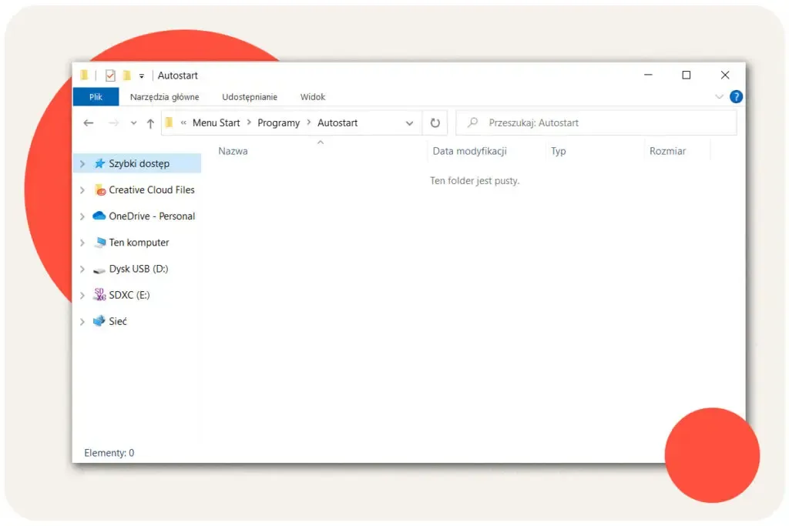
Task: Open Help via the blue question mark icon
Action: pyautogui.click(x=737, y=96)
